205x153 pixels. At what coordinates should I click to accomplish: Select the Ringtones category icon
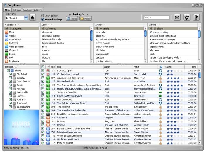tap(6, 61)
